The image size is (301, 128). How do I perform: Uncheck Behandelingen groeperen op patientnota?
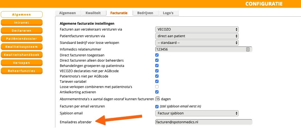(157, 66)
